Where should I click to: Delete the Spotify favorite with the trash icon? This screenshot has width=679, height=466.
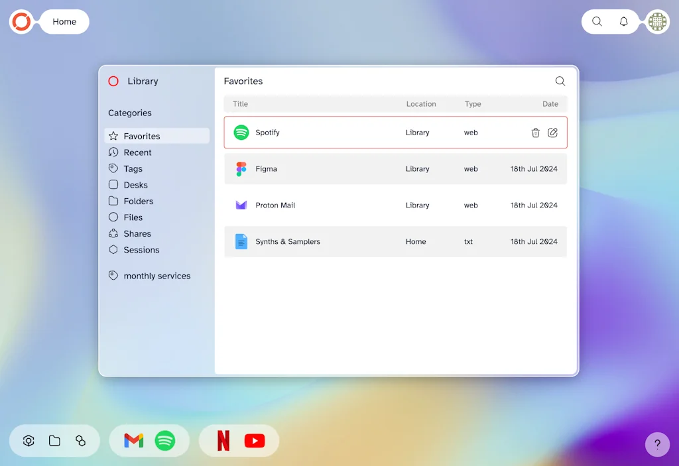coord(536,133)
